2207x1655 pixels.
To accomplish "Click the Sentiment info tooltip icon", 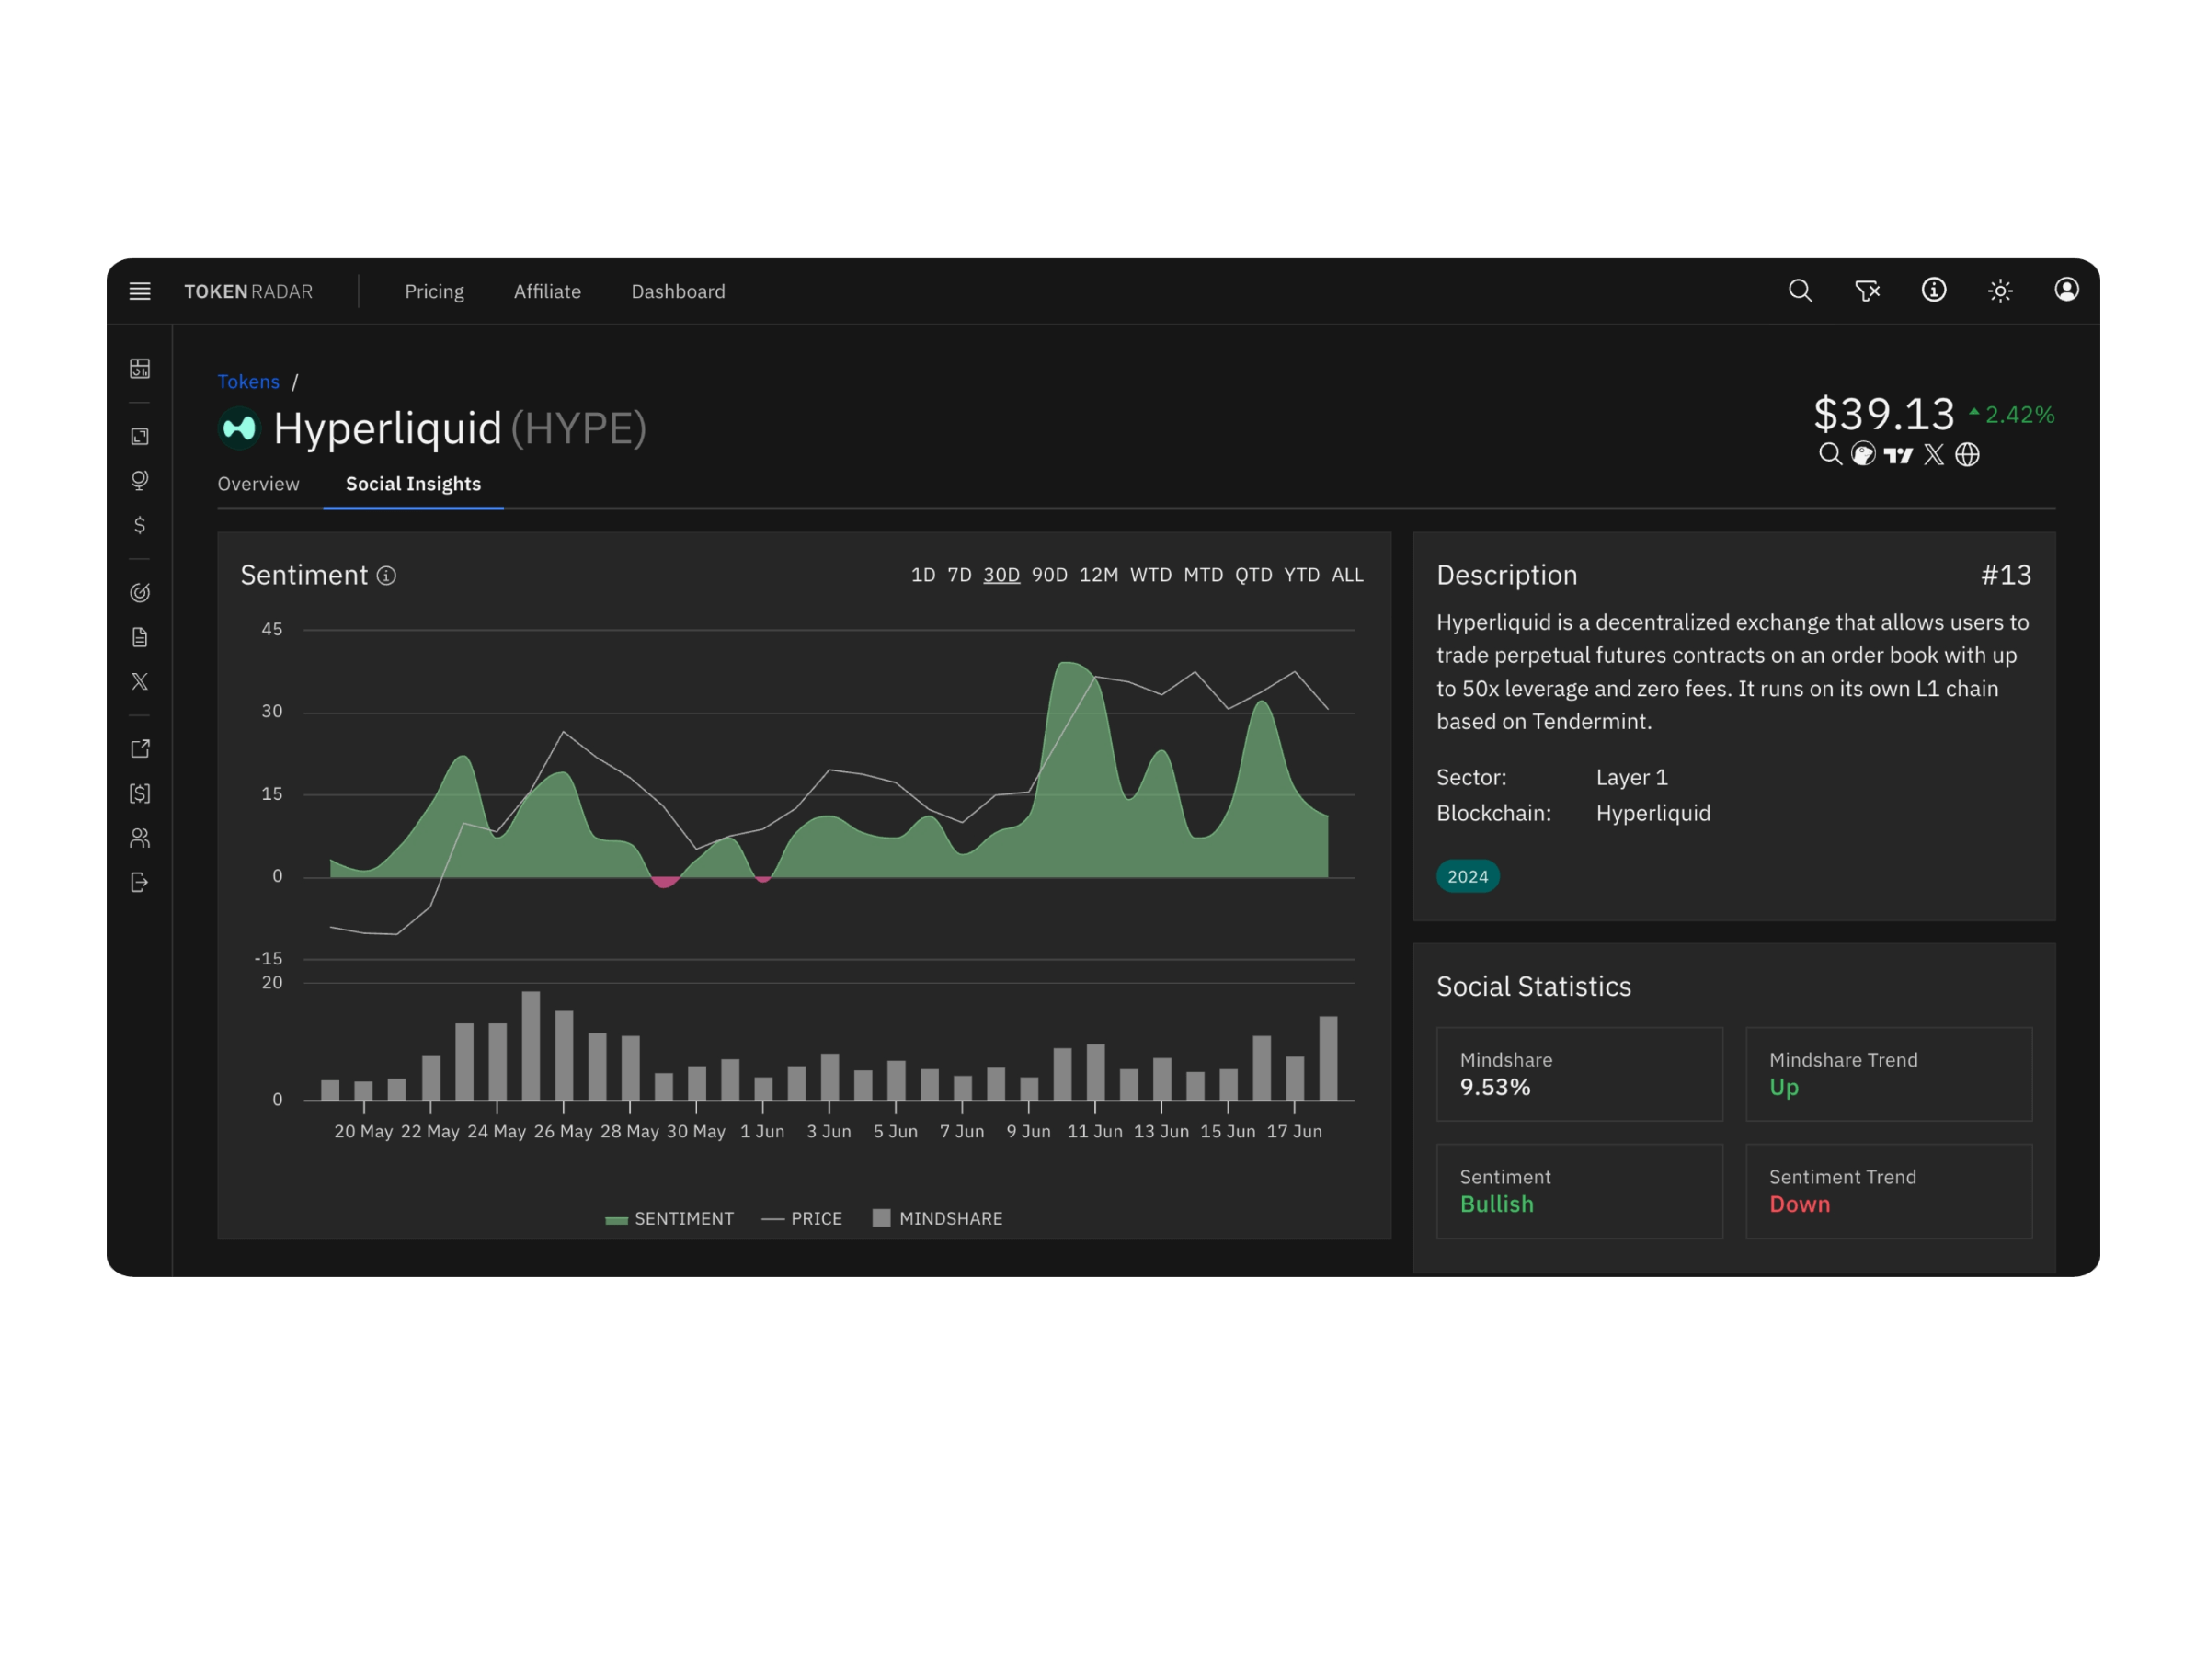I will tap(386, 576).
